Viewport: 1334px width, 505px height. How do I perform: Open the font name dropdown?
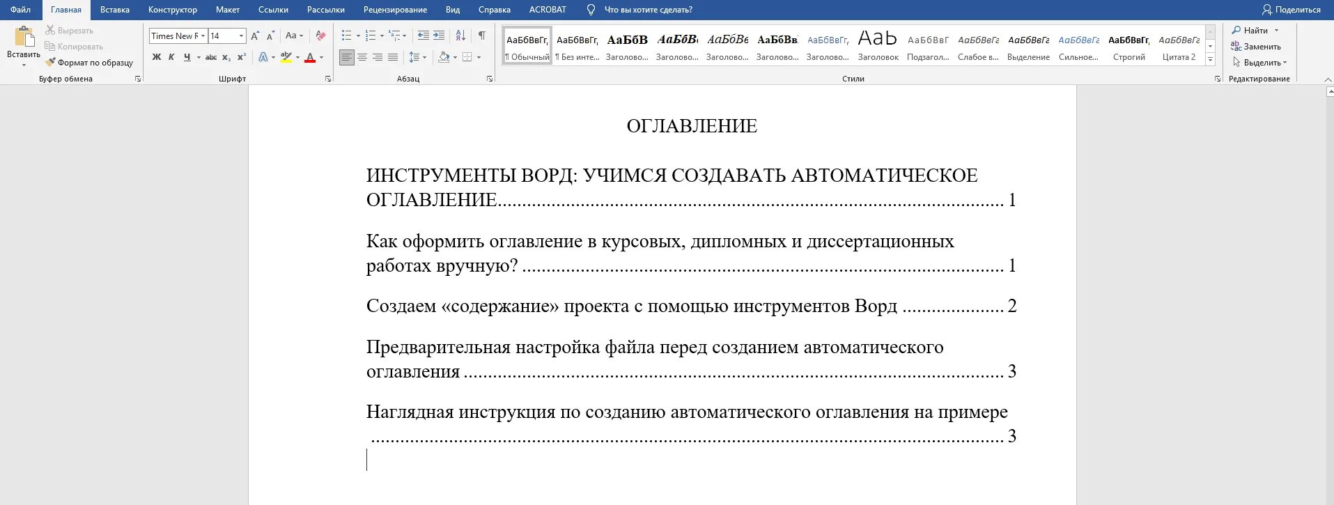[x=203, y=36]
